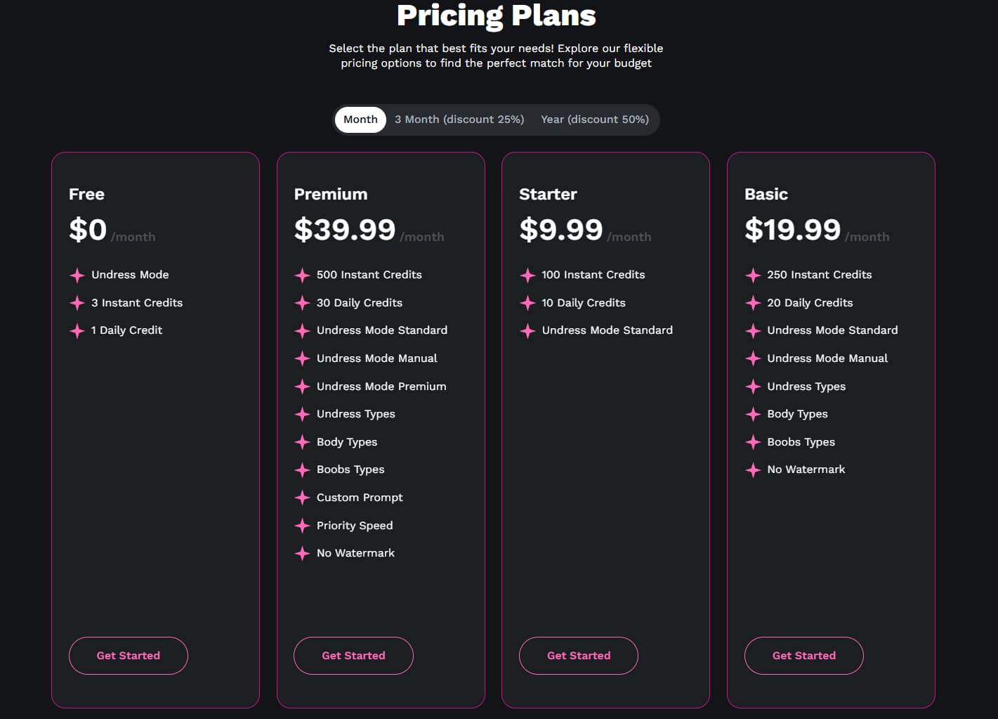Click star icon beside 500 Instant Credits

pos(302,275)
